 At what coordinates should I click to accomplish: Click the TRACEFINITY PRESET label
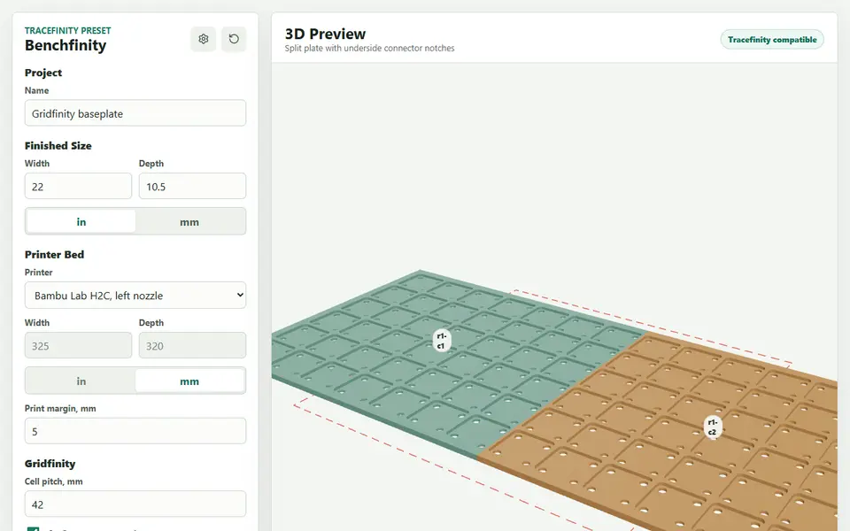point(68,30)
